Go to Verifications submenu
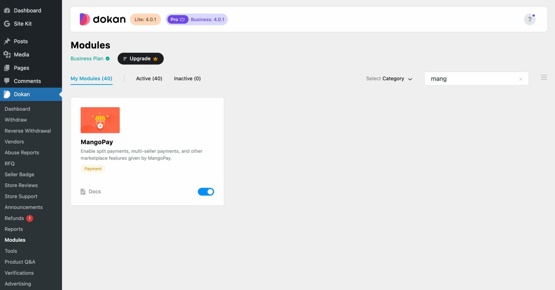555x290 pixels. click(19, 273)
